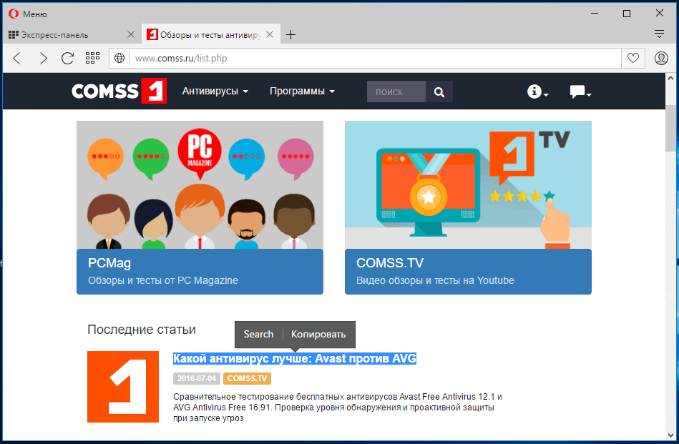Click the Последние статьи heading
This screenshot has width=679, height=444.
[x=142, y=330]
